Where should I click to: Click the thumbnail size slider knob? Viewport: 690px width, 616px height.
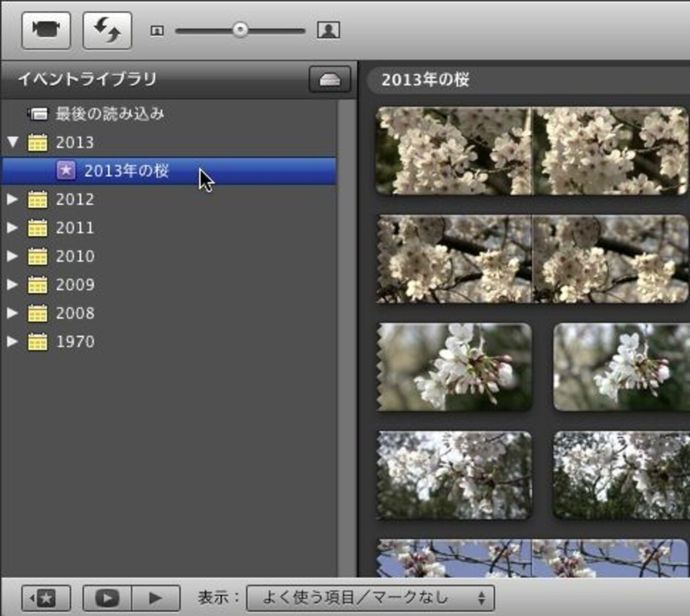[240, 30]
